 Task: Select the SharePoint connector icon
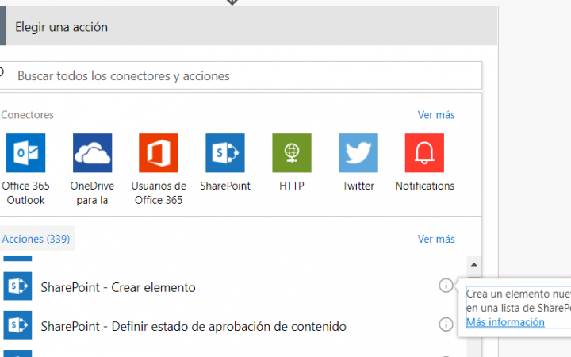tap(225, 152)
